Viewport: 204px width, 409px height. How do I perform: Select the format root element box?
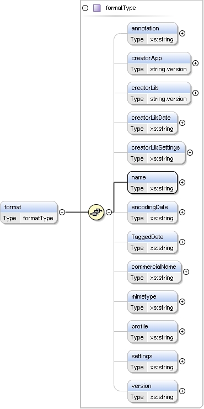29,213
